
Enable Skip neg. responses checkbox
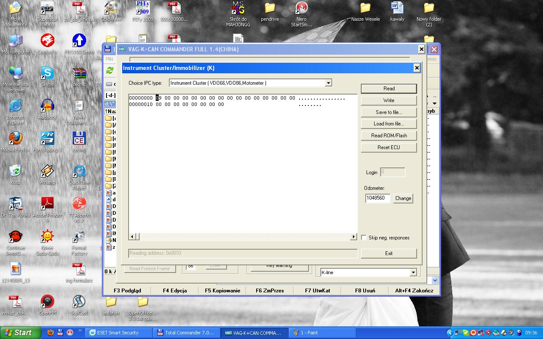click(x=364, y=238)
